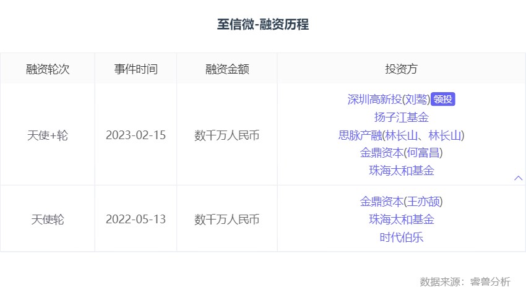Image resolution: width=526 pixels, height=308 pixels.
Task: Click the 2023-02-15 date cell
Action: 136,135
